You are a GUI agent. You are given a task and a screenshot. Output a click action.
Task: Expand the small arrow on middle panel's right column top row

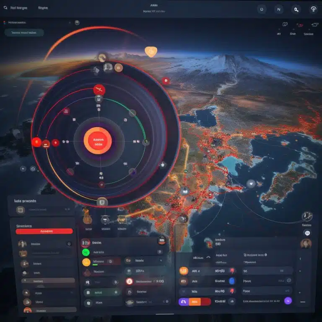[x=161, y=260]
